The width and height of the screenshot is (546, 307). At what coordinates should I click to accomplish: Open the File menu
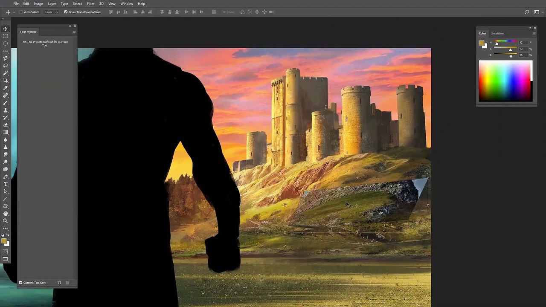(16, 3)
